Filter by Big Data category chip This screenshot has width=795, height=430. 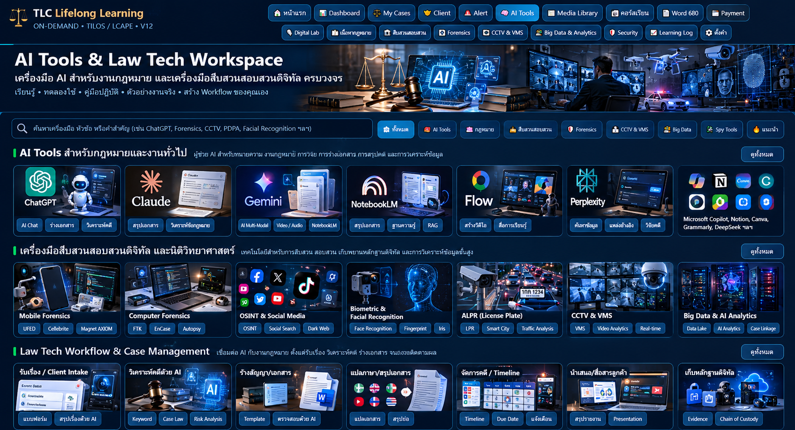pyautogui.click(x=677, y=130)
